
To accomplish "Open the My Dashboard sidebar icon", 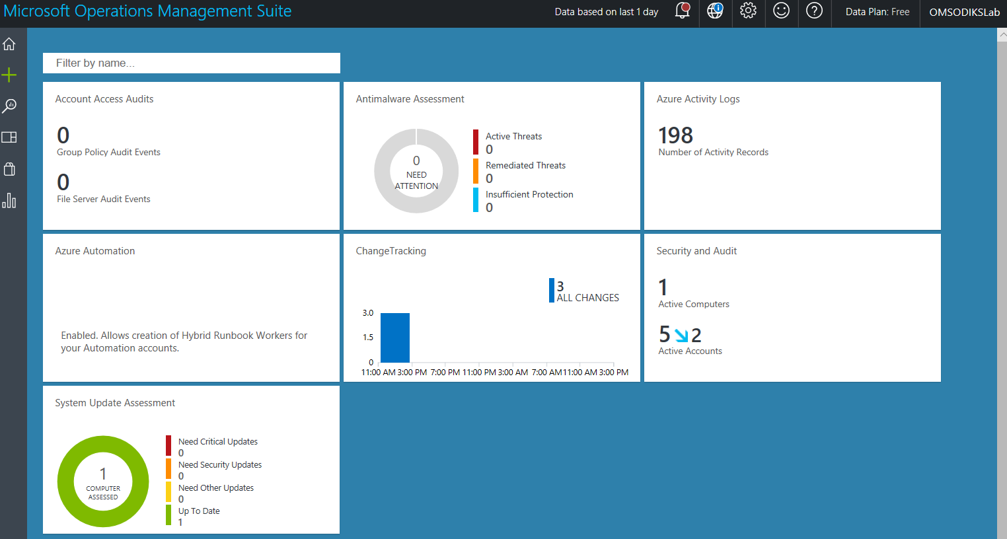I will pyautogui.click(x=9, y=137).
